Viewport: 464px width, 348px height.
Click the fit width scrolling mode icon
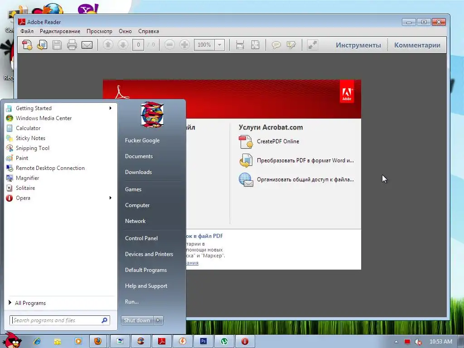(240, 45)
